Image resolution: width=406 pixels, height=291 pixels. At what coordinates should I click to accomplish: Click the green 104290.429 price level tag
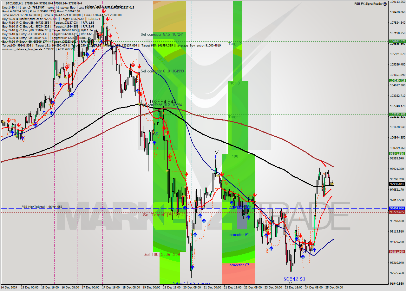tap(397, 81)
